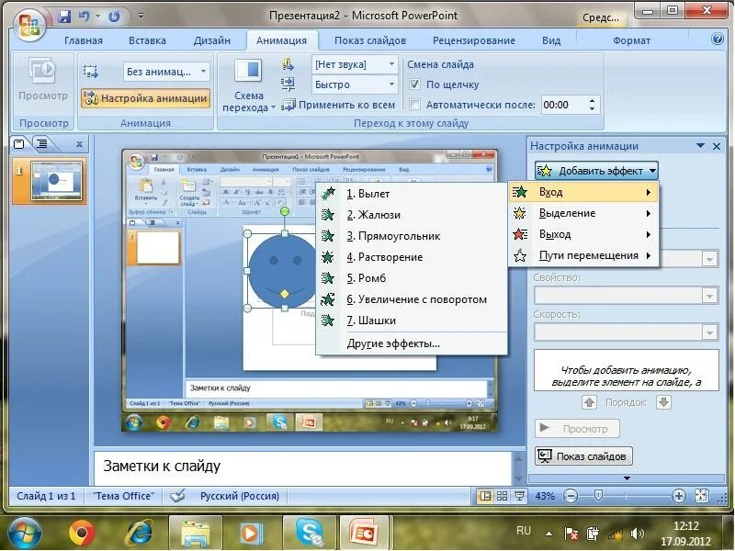Viewport: 735px width, 551px height.
Task: Toggle the По щелчку checkbox
Action: coord(414,84)
